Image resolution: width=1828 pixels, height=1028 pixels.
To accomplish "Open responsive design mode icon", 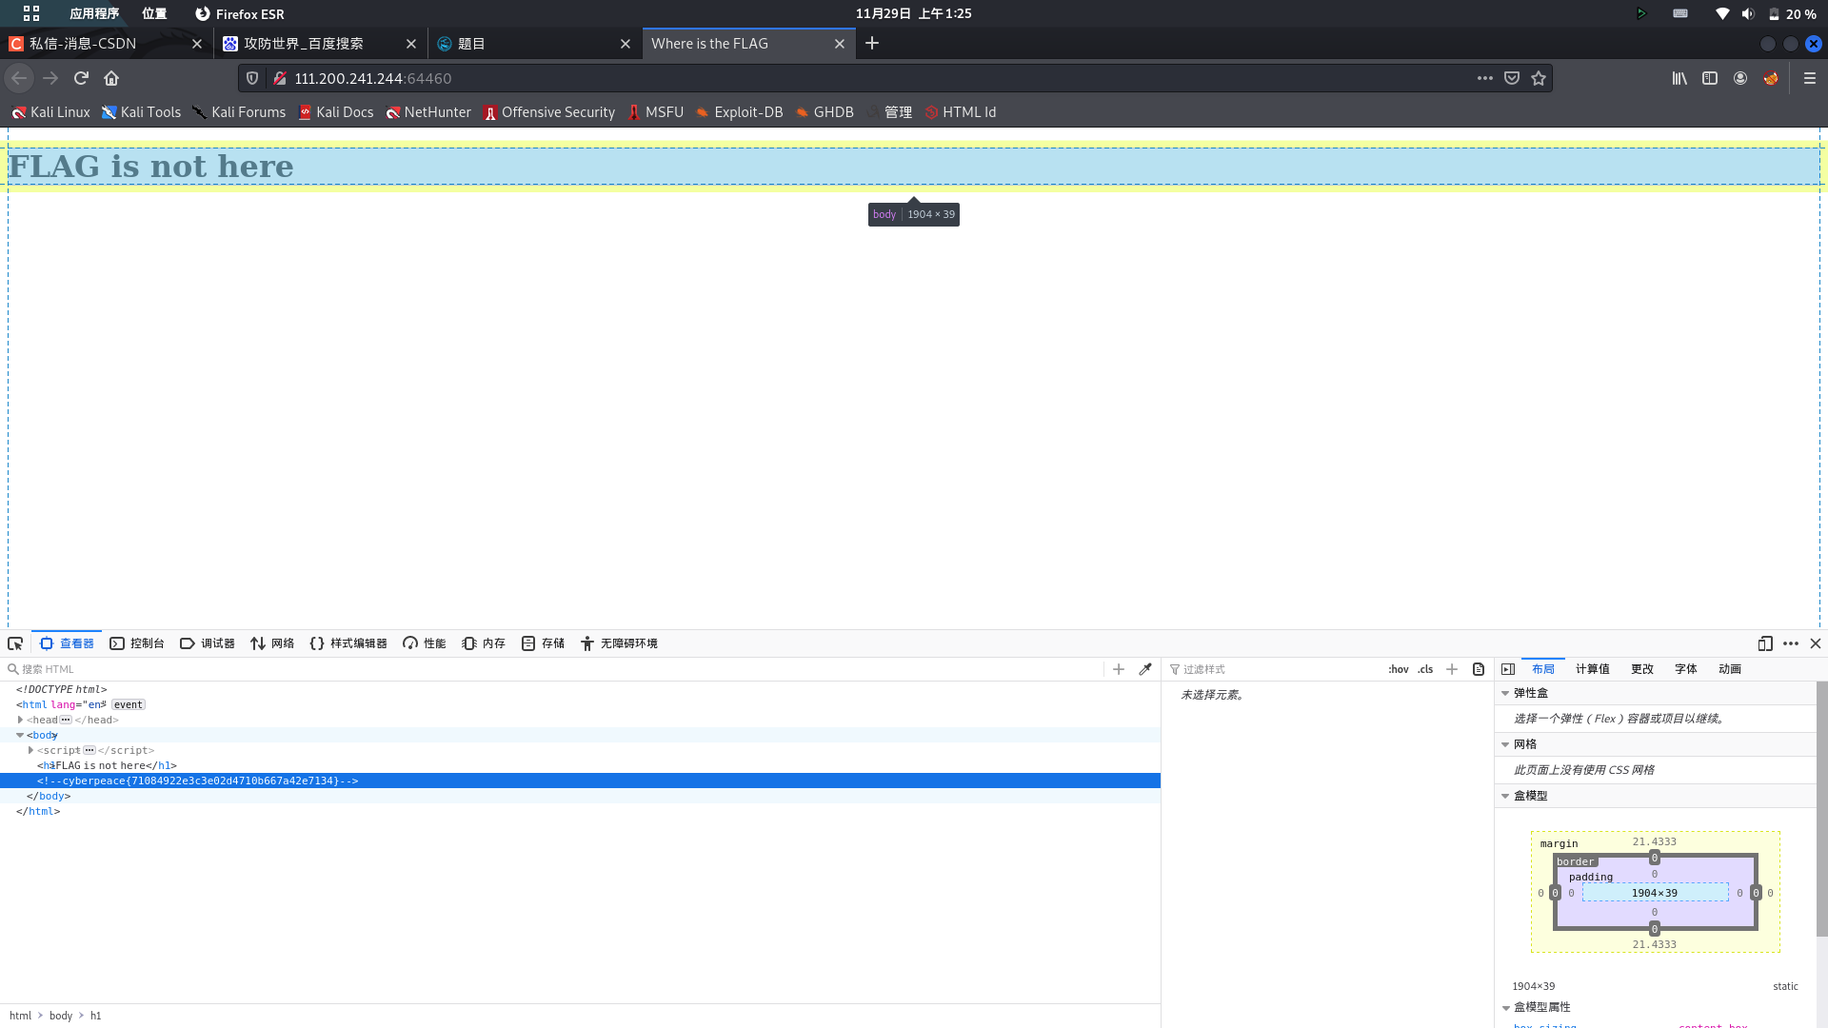I will pos(1764,643).
